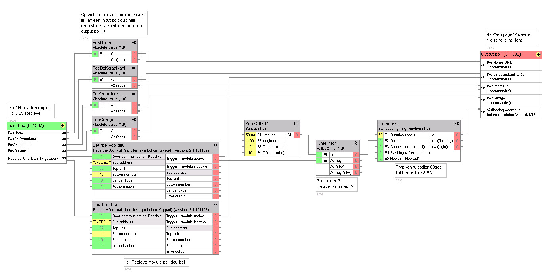
Task: Click the plus icon on Input box header
Action: pos(63,126)
